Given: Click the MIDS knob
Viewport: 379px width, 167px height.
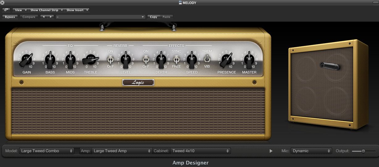Looking at the screenshot, I should tap(70, 59).
